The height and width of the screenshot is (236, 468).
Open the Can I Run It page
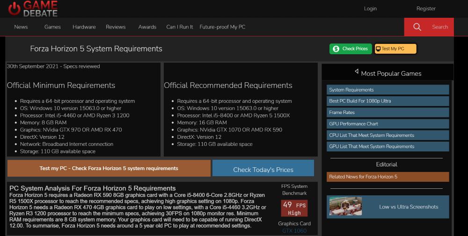[179, 27]
